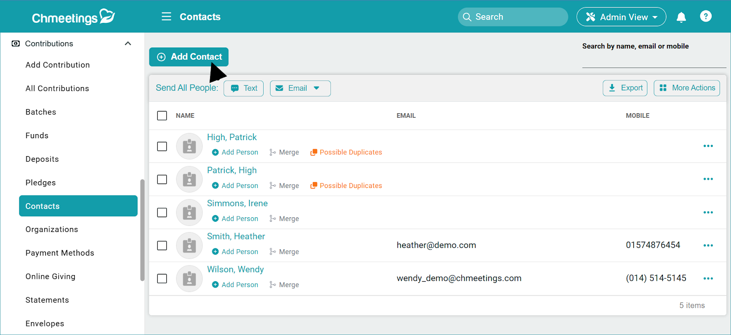
Task: Click avatar icon for Simmons, Irene
Action: point(189,213)
